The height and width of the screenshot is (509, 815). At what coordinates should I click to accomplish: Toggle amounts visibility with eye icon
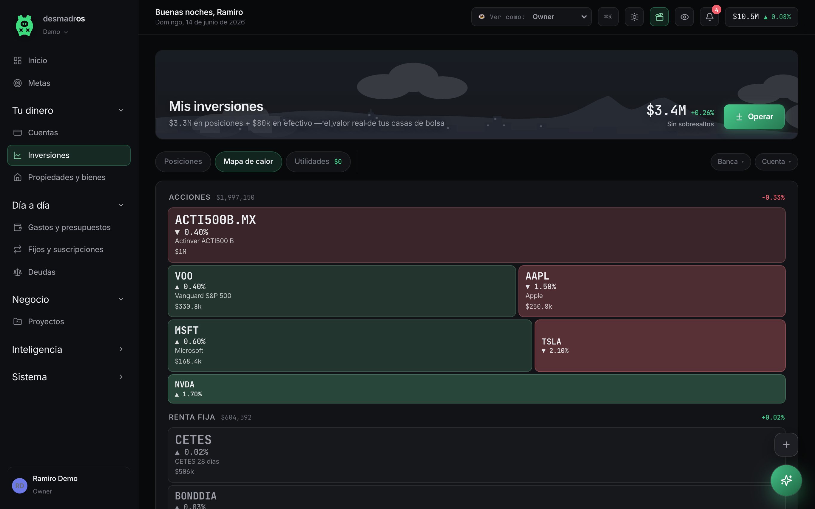click(684, 17)
